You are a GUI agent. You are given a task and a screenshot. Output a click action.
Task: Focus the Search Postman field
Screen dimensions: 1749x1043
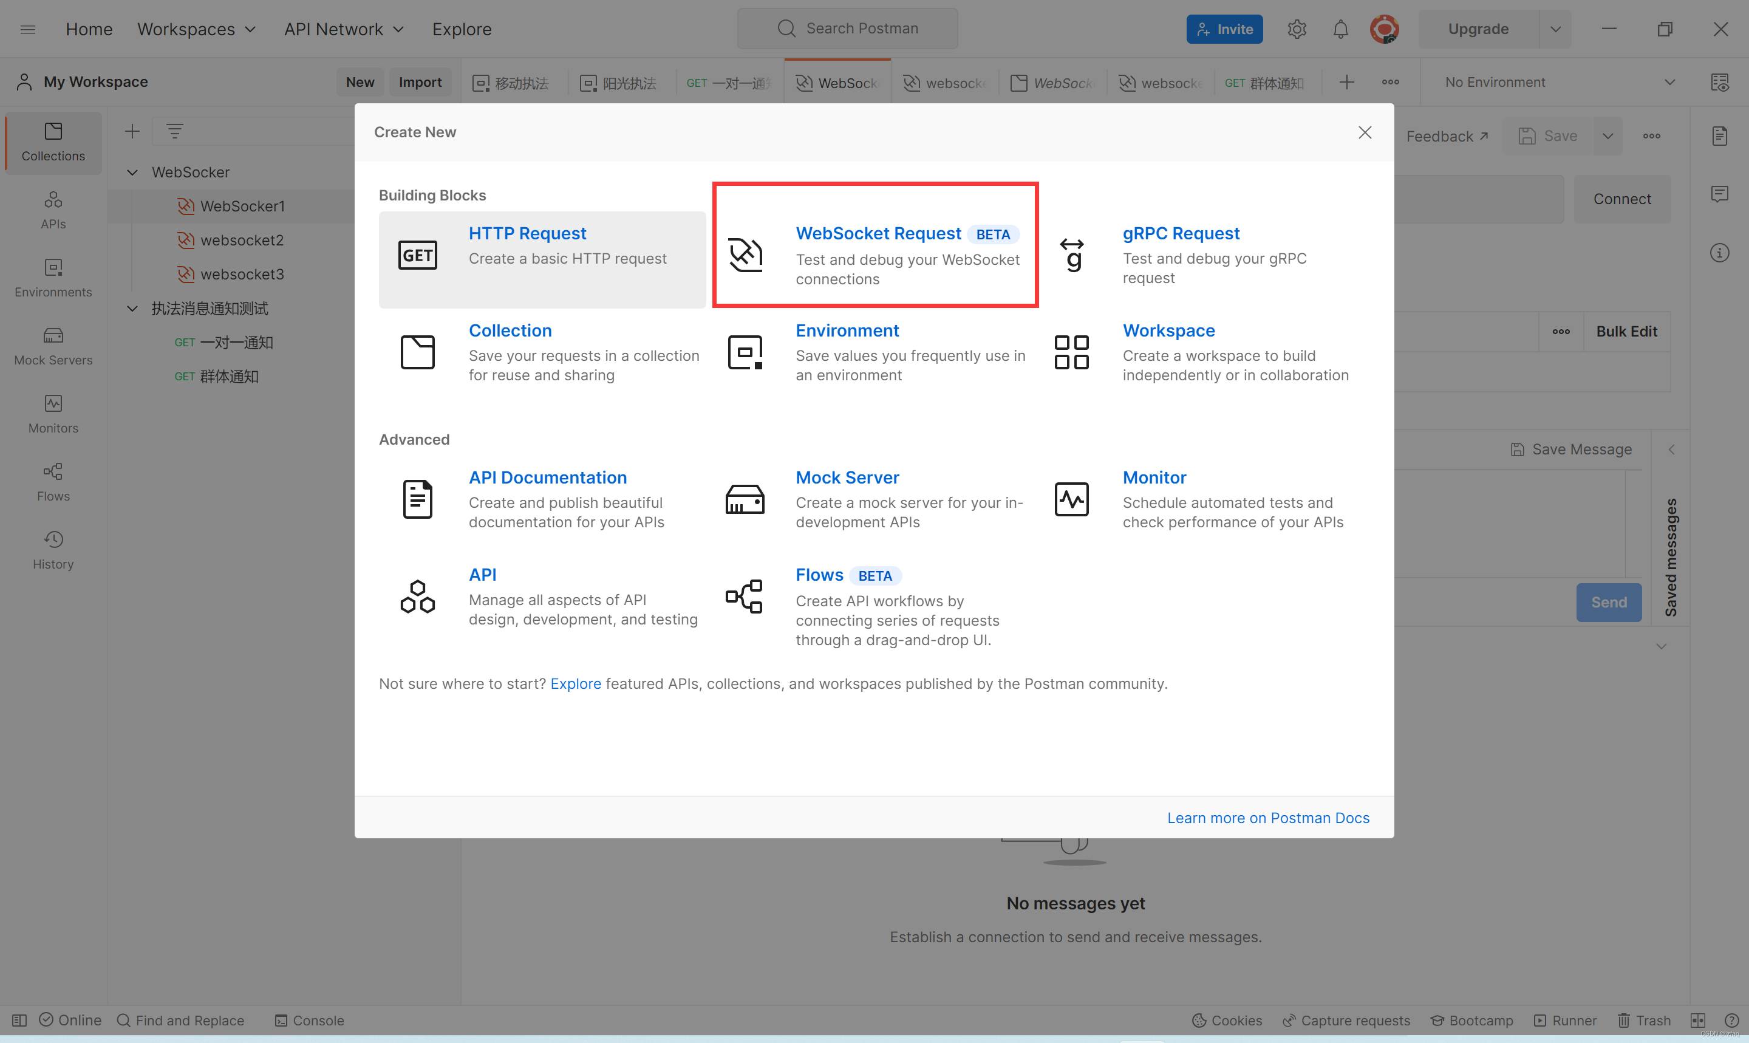click(847, 29)
